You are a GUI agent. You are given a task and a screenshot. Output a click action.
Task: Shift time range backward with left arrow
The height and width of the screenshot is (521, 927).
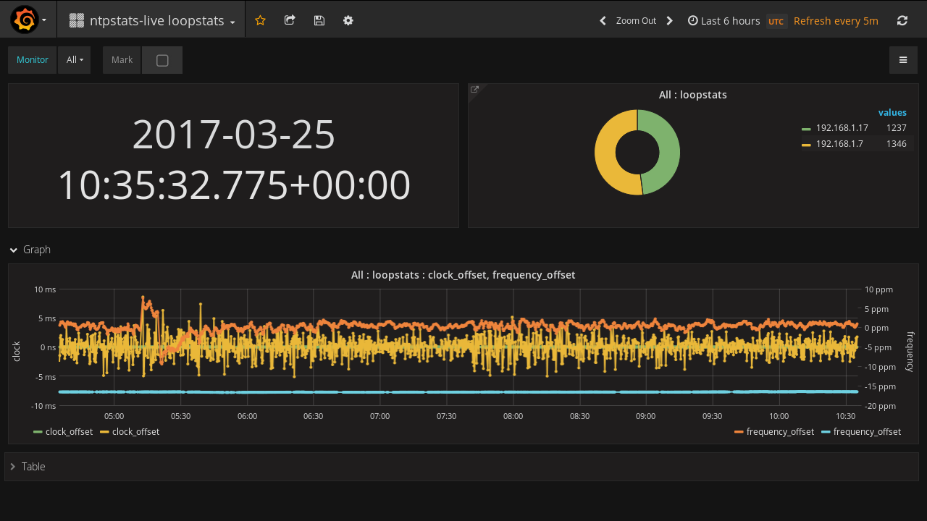[x=603, y=21]
